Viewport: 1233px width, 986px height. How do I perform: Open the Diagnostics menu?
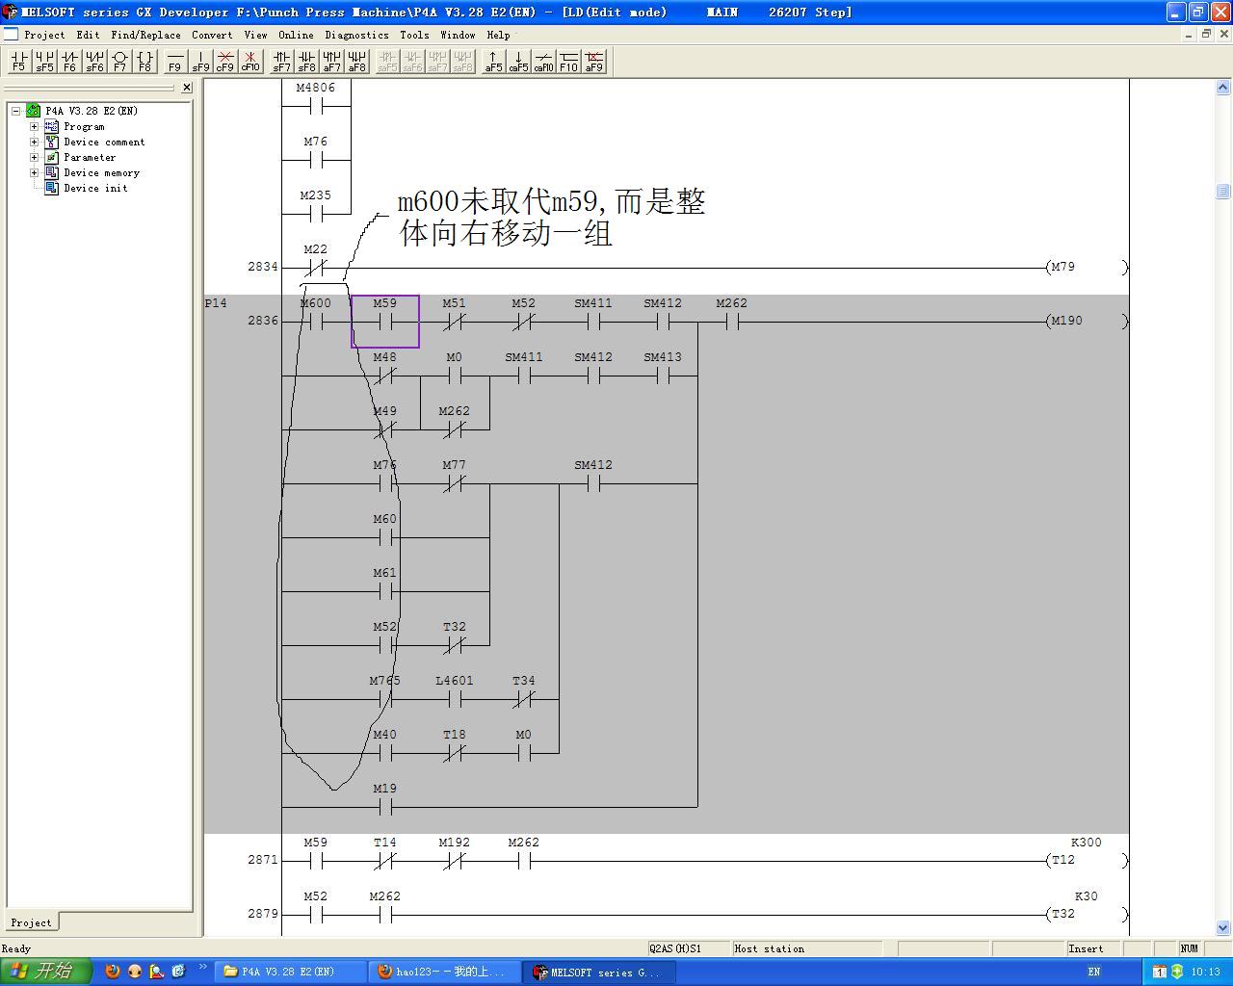click(356, 35)
